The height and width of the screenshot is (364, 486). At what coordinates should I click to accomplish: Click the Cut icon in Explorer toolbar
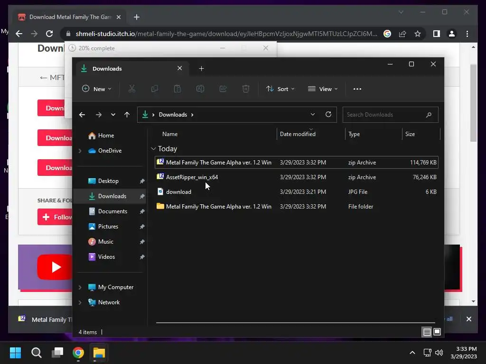[x=132, y=89]
